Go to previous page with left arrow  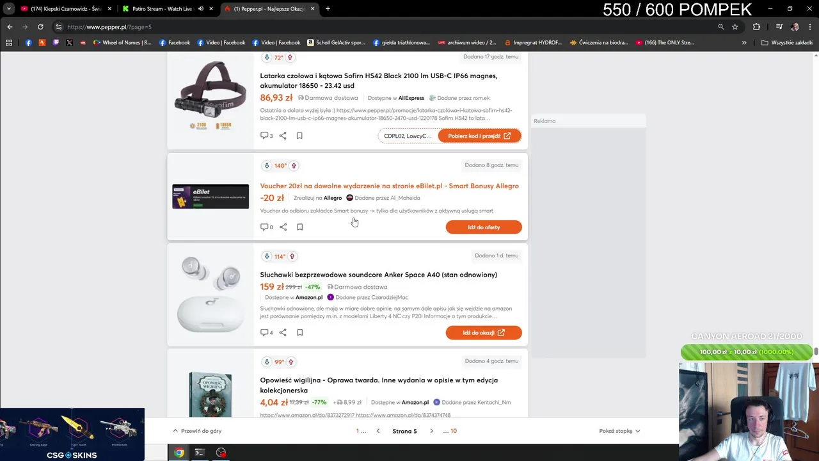[378, 431]
